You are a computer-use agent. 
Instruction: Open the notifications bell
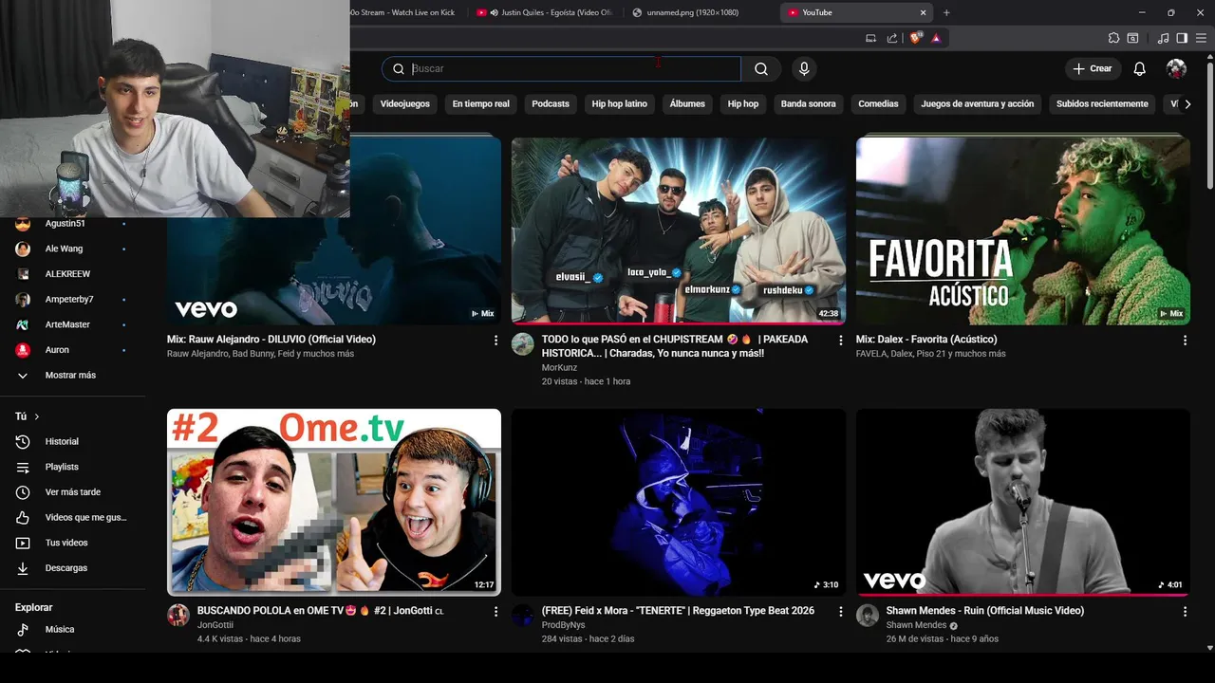click(1139, 68)
